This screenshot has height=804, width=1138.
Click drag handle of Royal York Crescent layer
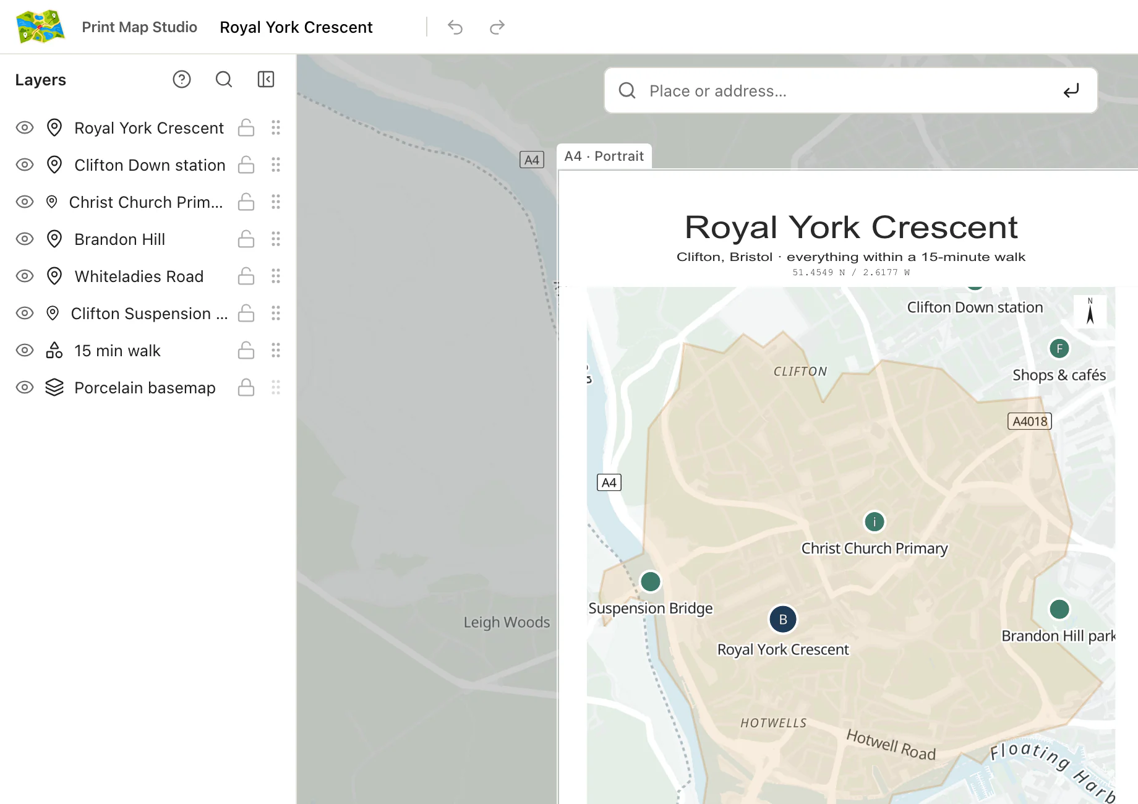(x=276, y=128)
